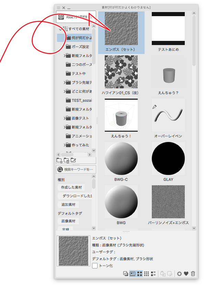Filter by ダウンロードした tag

(75, 196)
